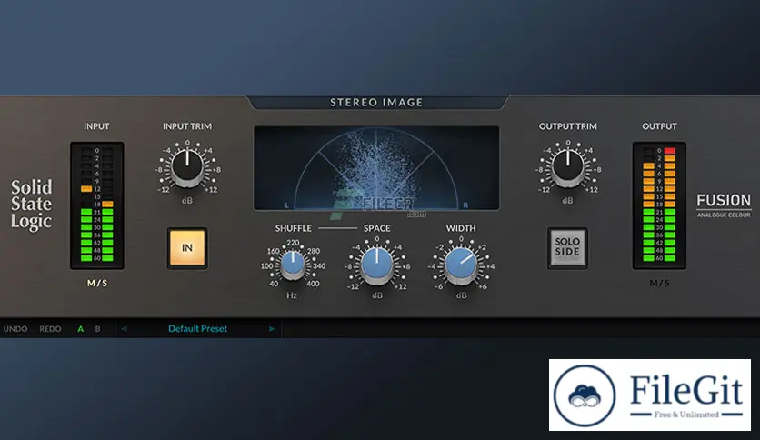Click the OUTPUT TRIM knob
The width and height of the screenshot is (760, 440).
[567, 167]
